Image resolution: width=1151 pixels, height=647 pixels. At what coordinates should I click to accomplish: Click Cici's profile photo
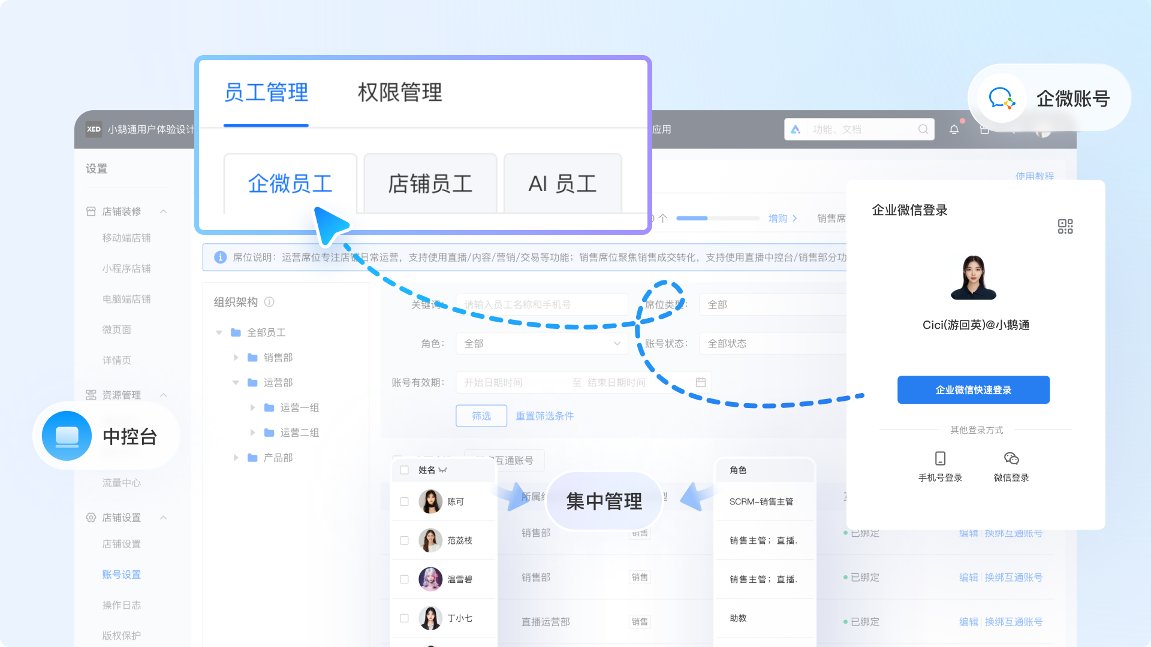974,277
